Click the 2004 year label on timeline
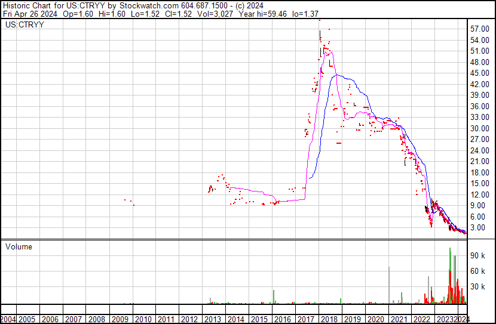Image resolution: width=496 pixels, height=324 pixels. (8, 319)
